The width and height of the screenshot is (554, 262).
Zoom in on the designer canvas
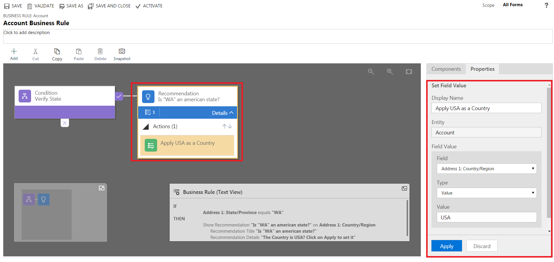[x=390, y=72]
